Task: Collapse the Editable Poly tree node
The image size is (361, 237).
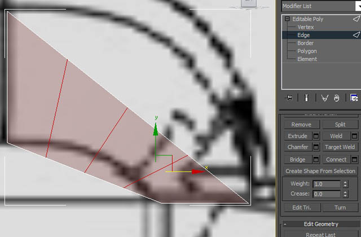Action: (x=287, y=19)
